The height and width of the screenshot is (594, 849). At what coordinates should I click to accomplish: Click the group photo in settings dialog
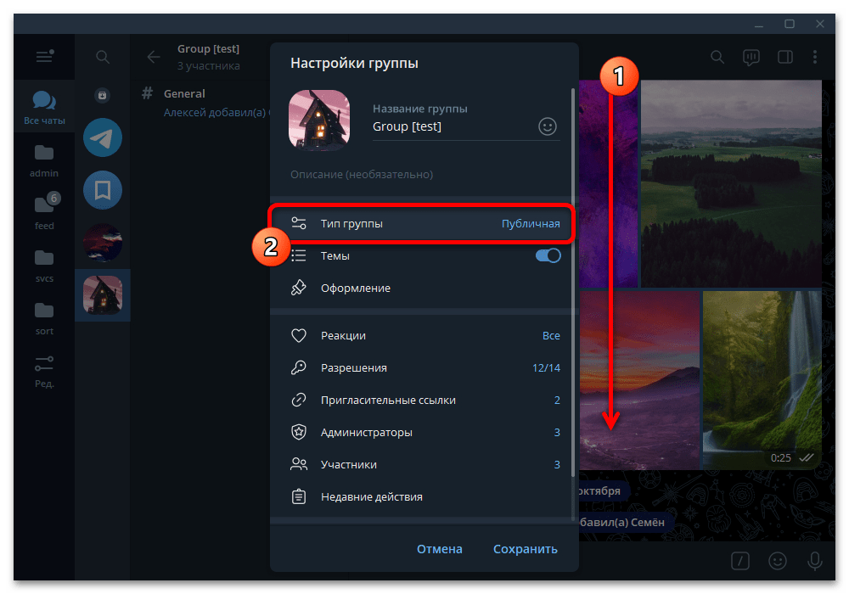coord(319,120)
